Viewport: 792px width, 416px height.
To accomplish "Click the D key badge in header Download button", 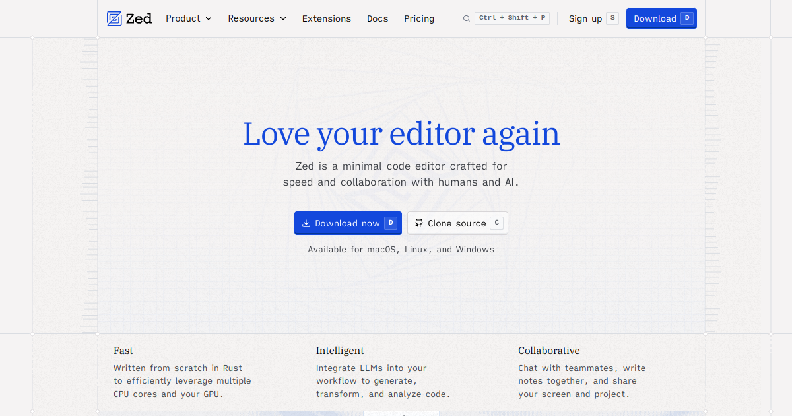I will tap(687, 18).
